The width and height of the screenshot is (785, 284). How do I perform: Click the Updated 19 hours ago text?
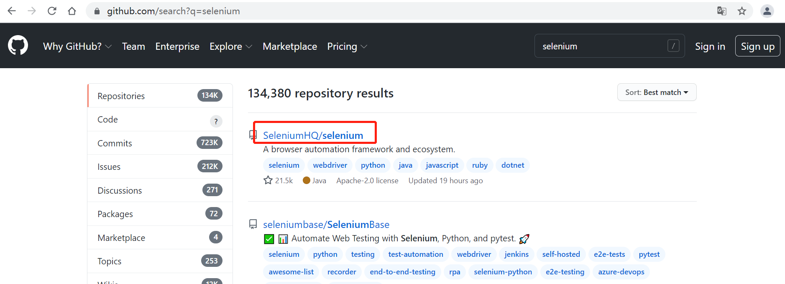(x=445, y=180)
